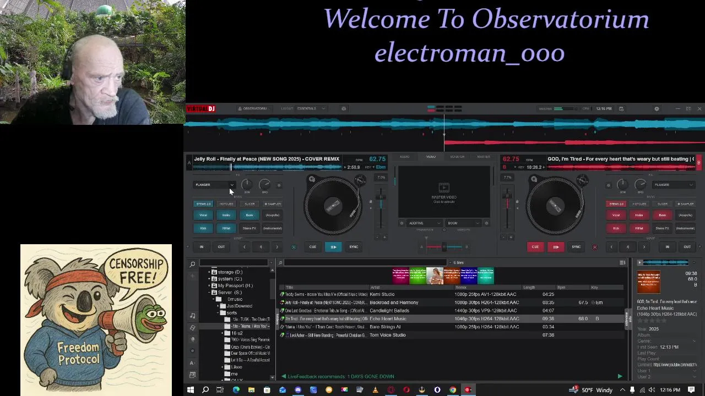Viewport: 705px width, 396px height.
Task: Collapse Server (S:) drive node
Action: tap(209, 293)
